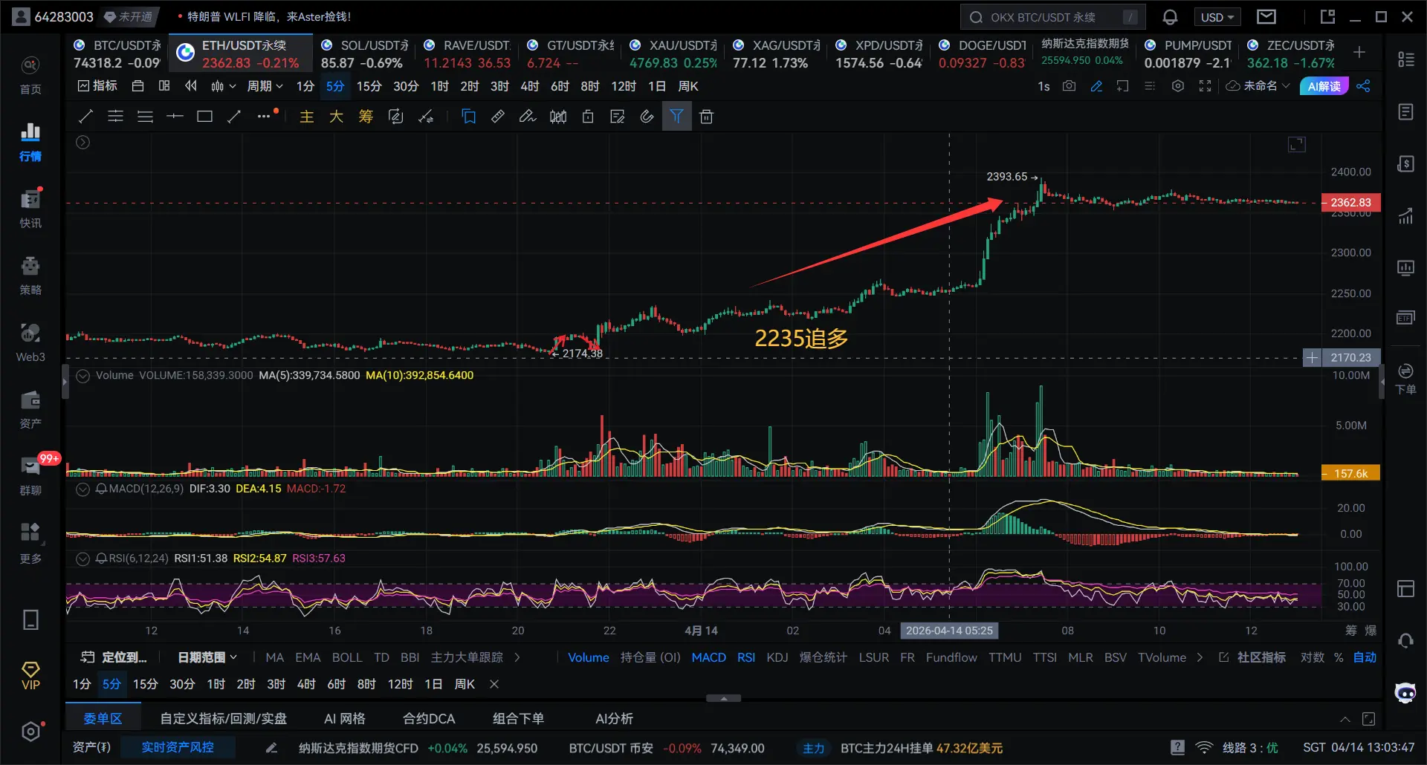1427x765 pixels.
Task: Open chart settings hexagon icon
Action: 1178,86
